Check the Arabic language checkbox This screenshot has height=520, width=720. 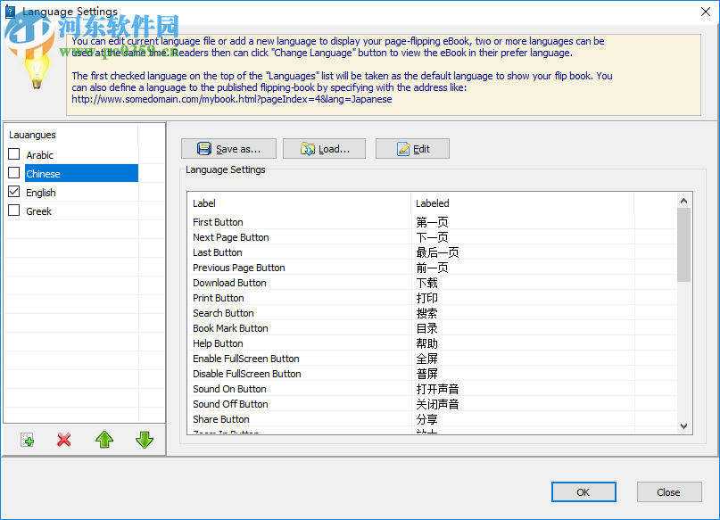tap(13, 153)
